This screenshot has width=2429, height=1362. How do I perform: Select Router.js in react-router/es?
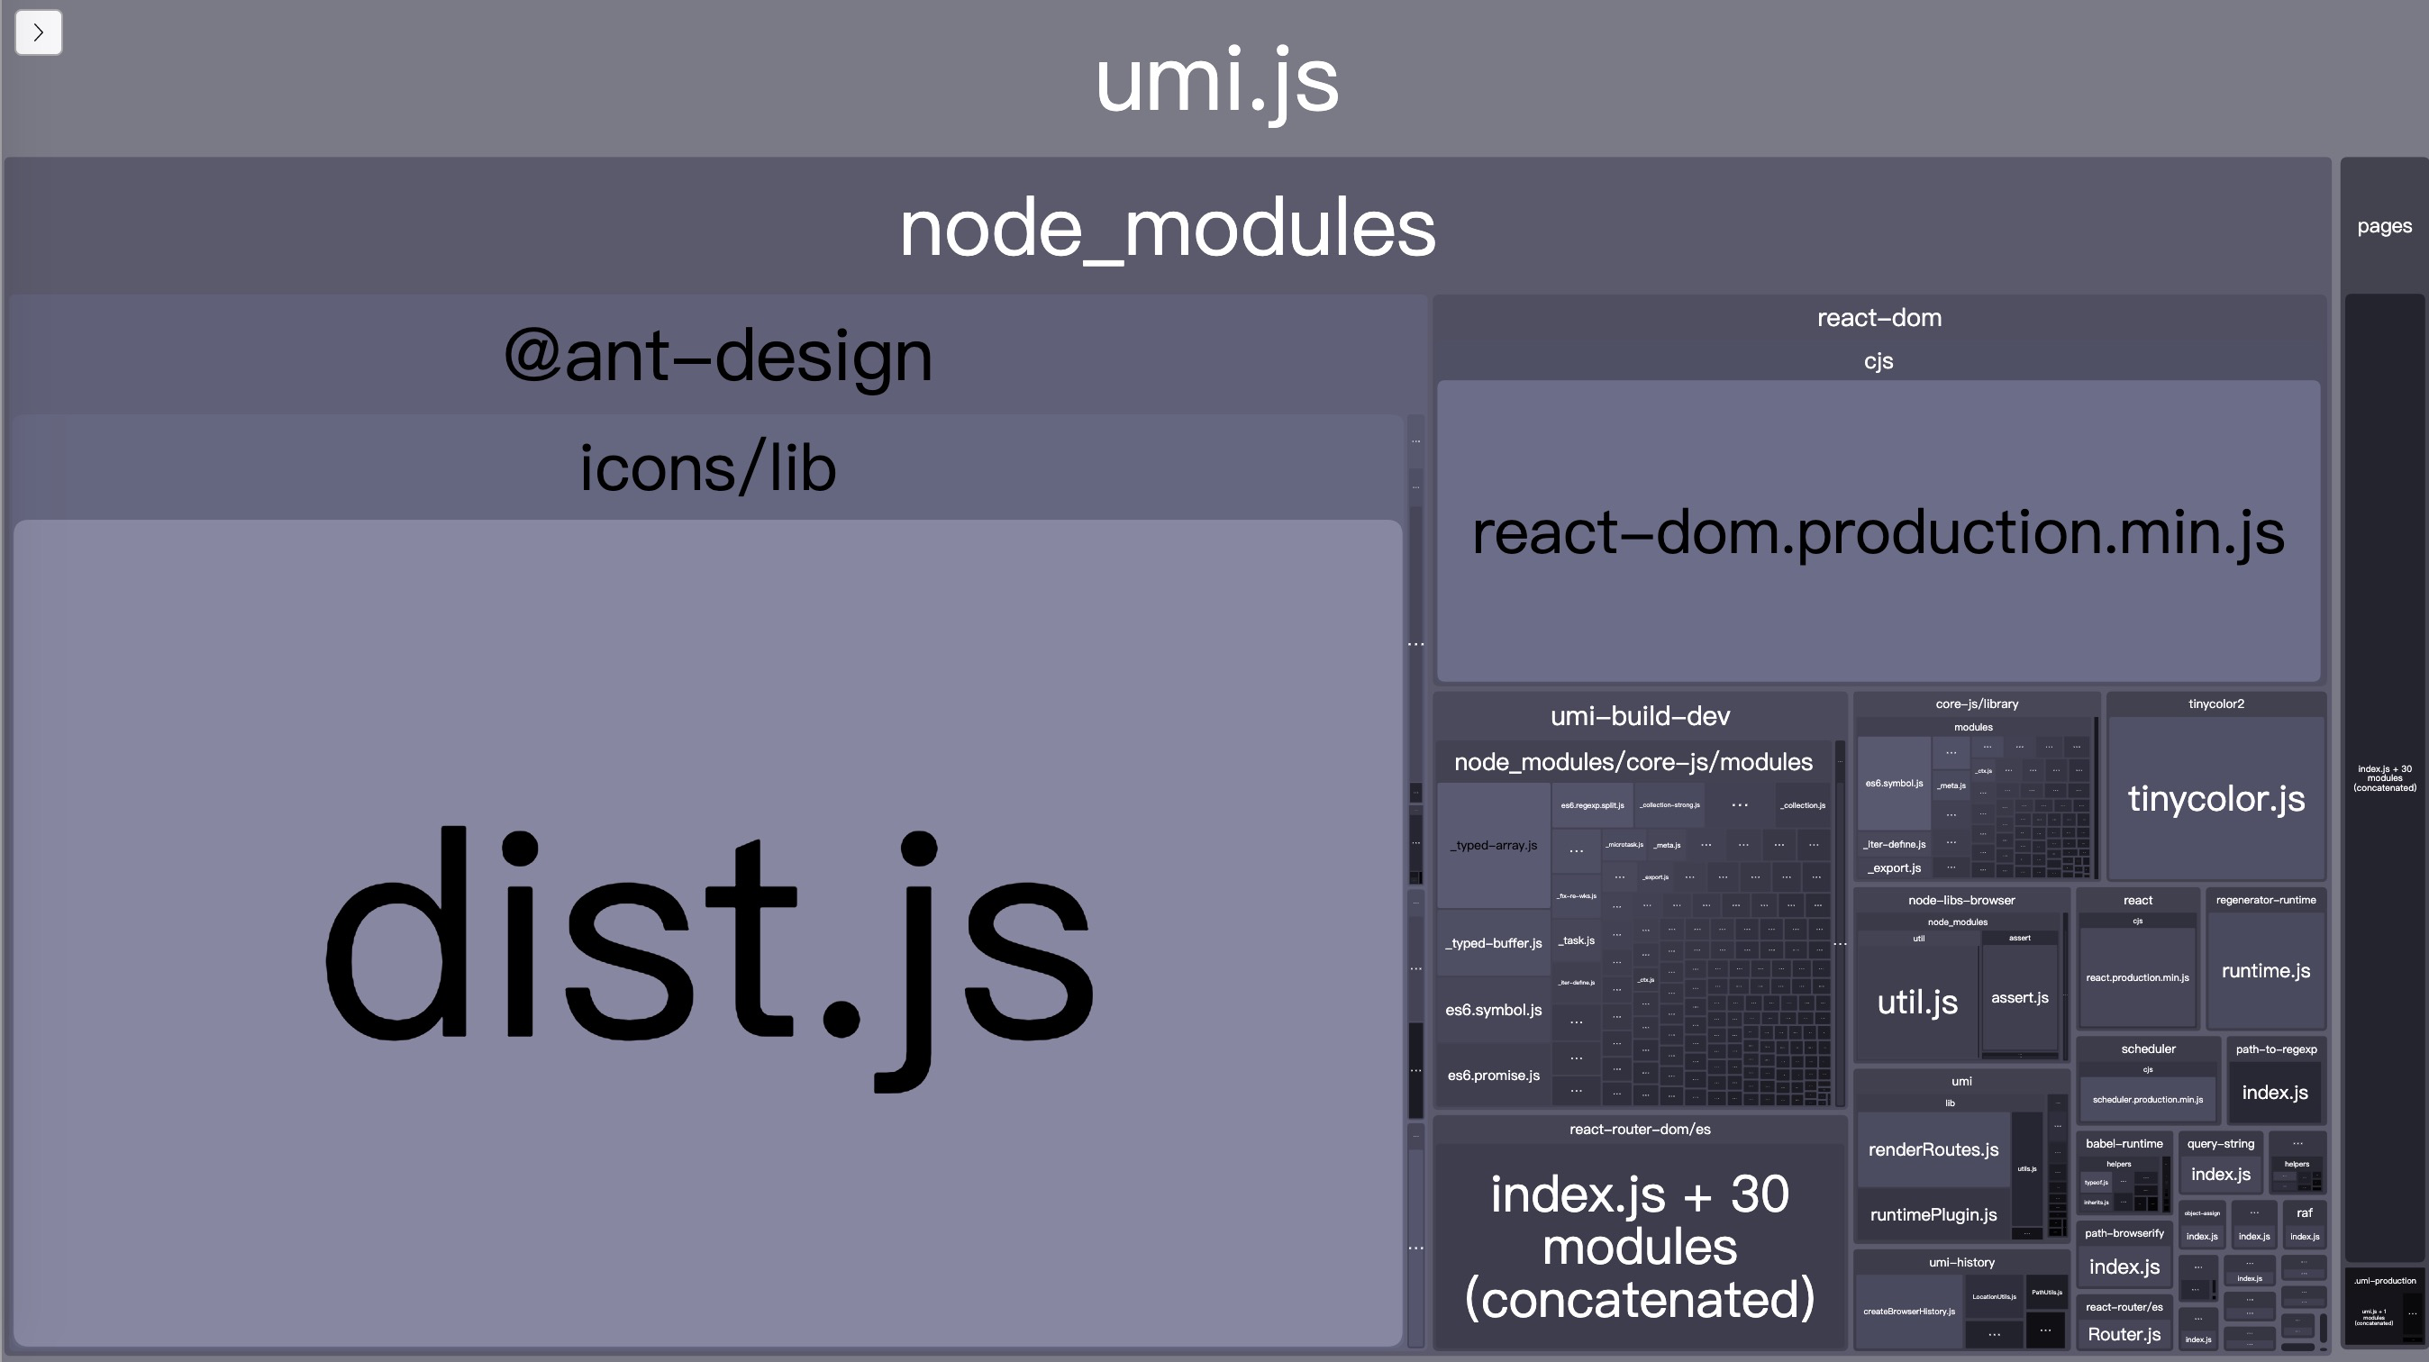coord(2124,1334)
